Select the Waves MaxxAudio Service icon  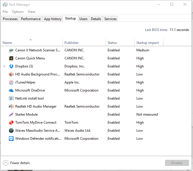(x=11, y=131)
